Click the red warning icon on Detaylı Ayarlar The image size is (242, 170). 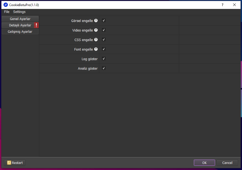[36, 25]
